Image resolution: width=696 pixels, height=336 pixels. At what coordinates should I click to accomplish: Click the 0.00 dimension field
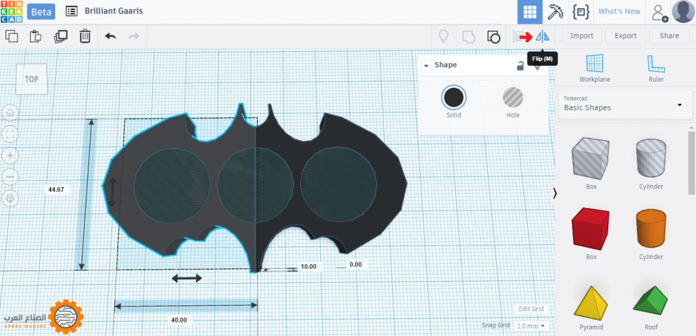[356, 265]
